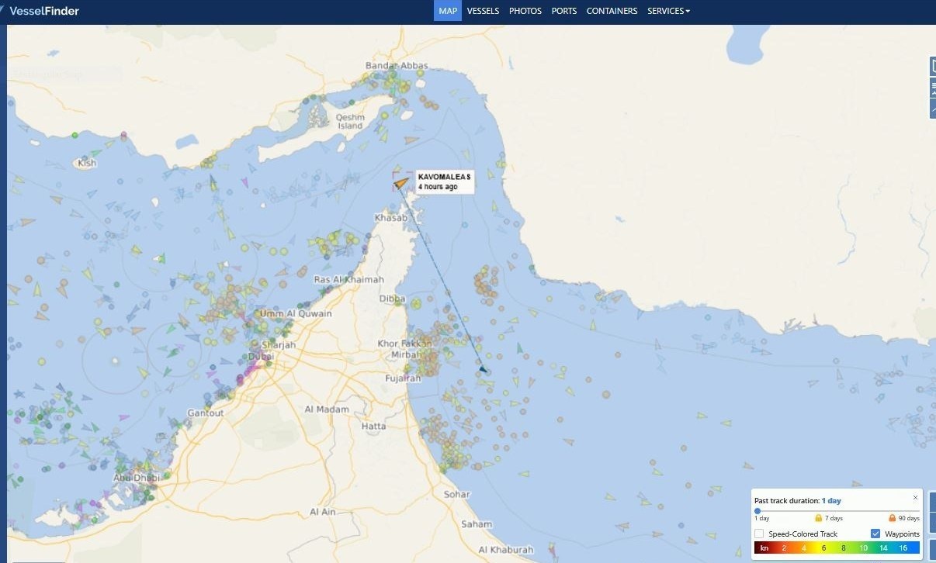The height and width of the screenshot is (563, 936).
Task: Click the Qeshm Island map label
Action: 350,122
